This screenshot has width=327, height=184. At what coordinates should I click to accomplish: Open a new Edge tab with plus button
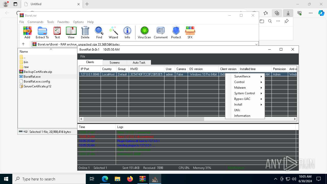point(87,4)
